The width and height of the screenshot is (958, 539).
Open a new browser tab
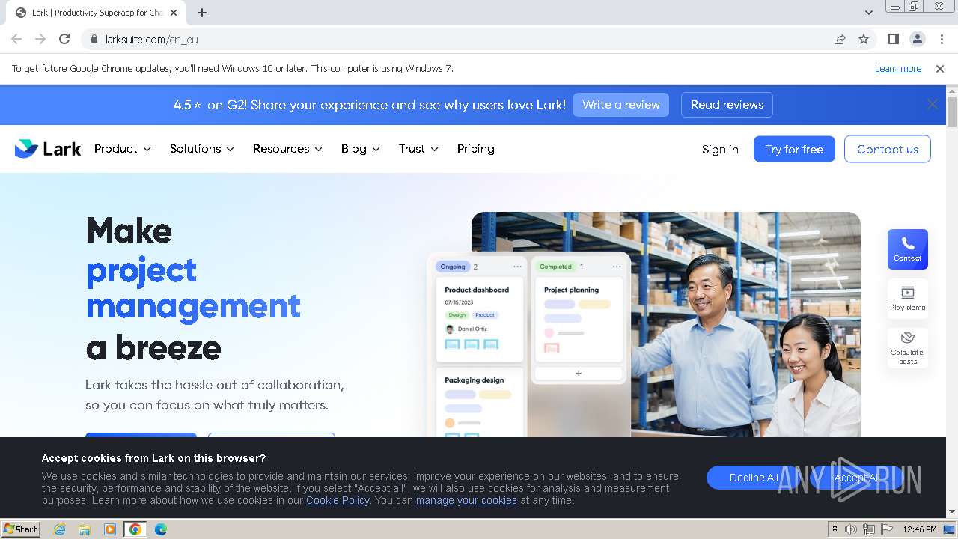click(x=202, y=13)
